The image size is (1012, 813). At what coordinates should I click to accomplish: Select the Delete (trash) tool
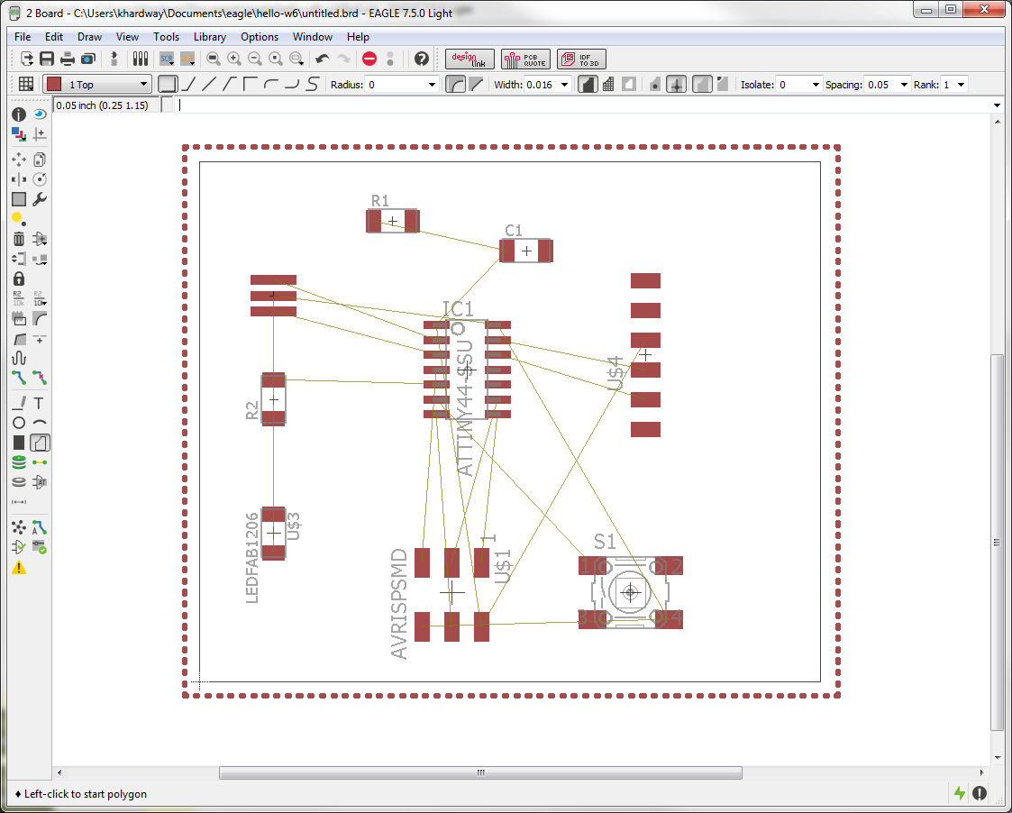click(19, 239)
